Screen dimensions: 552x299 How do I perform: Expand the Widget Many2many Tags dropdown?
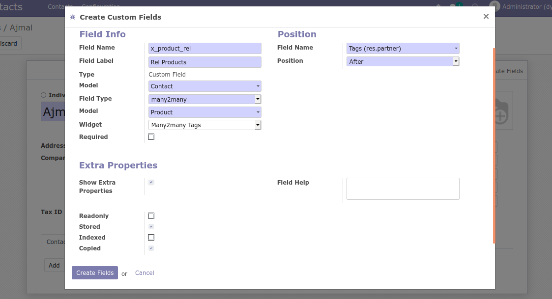[204, 125]
